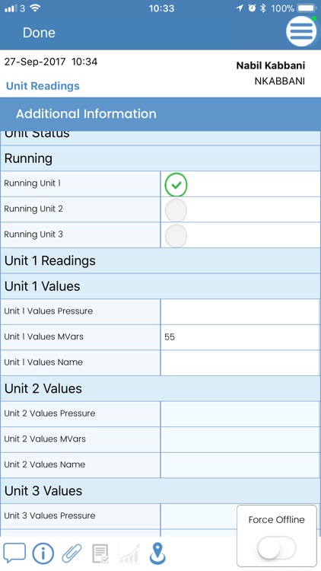Check the Running Unit 2 checkbox
Screen dimensions: 321x571
176,210
